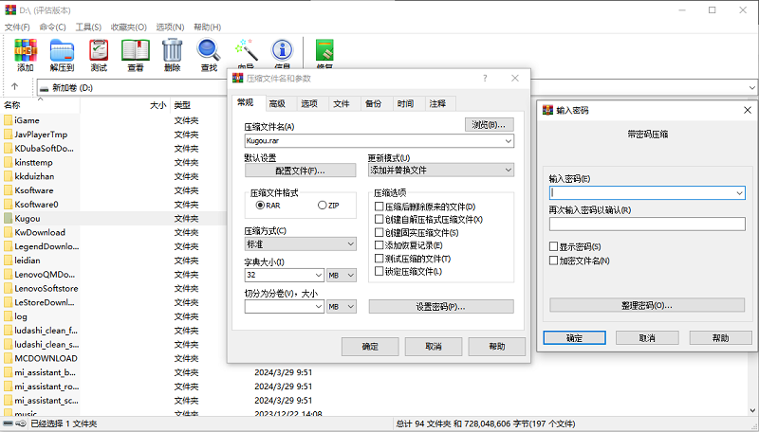Image resolution: width=759 pixels, height=432 pixels.
Task: Click the 添加 (Add) toolbar icon
Action: (26, 53)
